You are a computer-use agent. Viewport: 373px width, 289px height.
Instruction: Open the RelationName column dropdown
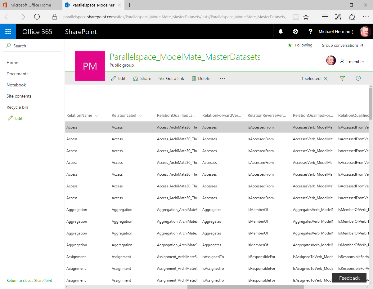click(x=97, y=115)
